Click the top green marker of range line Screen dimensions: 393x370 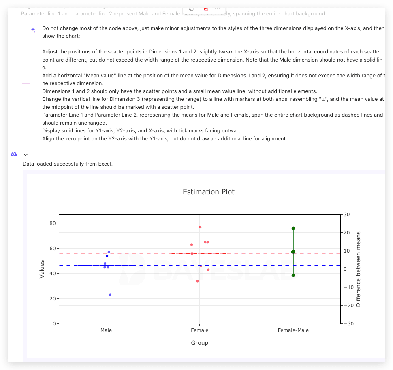tap(293, 228)
